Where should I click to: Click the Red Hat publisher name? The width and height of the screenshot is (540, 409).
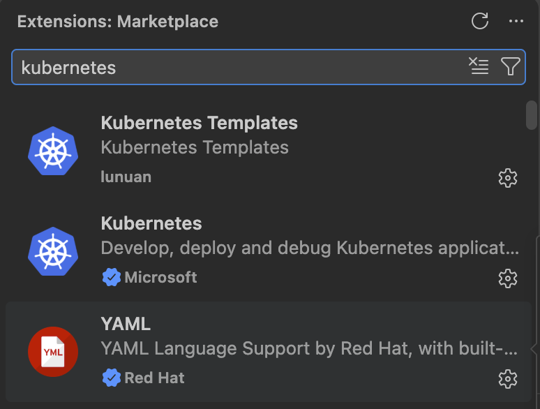(x=154, y=378)
